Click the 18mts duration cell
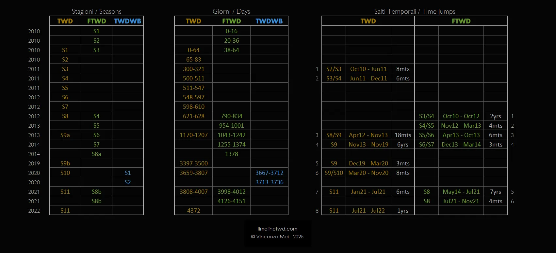556x253 pixels. click(402, 135)
